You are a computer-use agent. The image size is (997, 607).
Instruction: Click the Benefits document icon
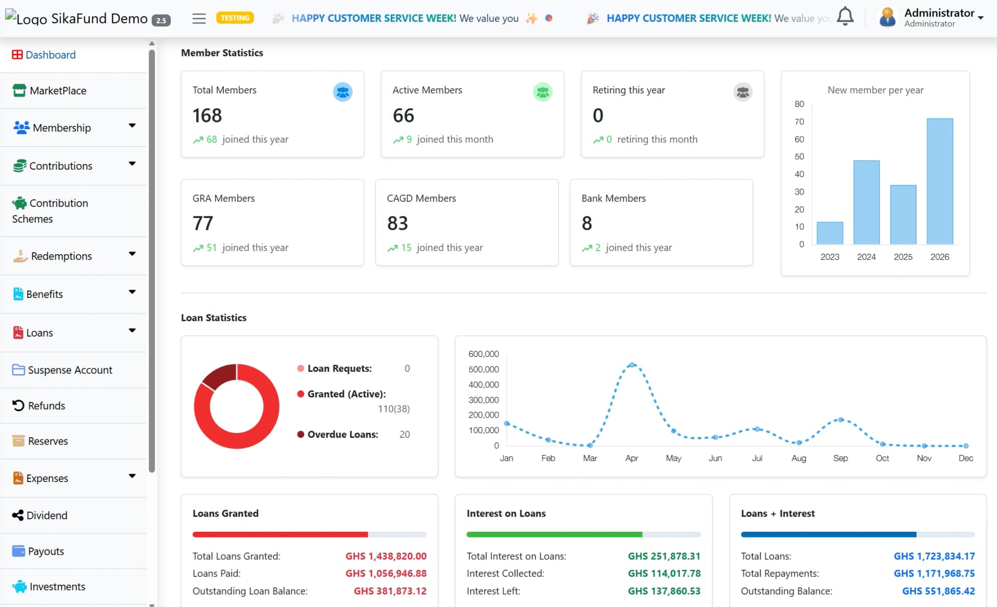click(x=18, y=294)
